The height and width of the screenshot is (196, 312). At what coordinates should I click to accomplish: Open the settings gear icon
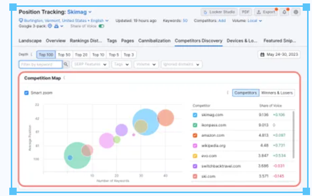[296, 12]
